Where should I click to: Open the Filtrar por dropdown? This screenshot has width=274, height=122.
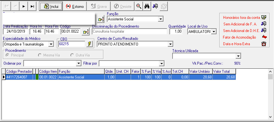162,64
